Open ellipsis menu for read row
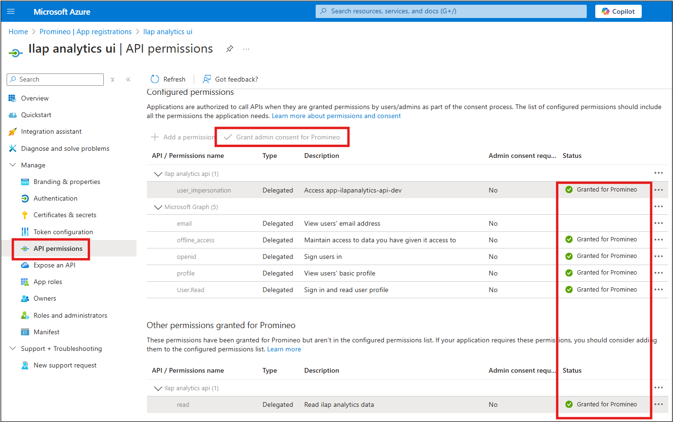Viewport: 673px width, 422px height. pos(658,404)
